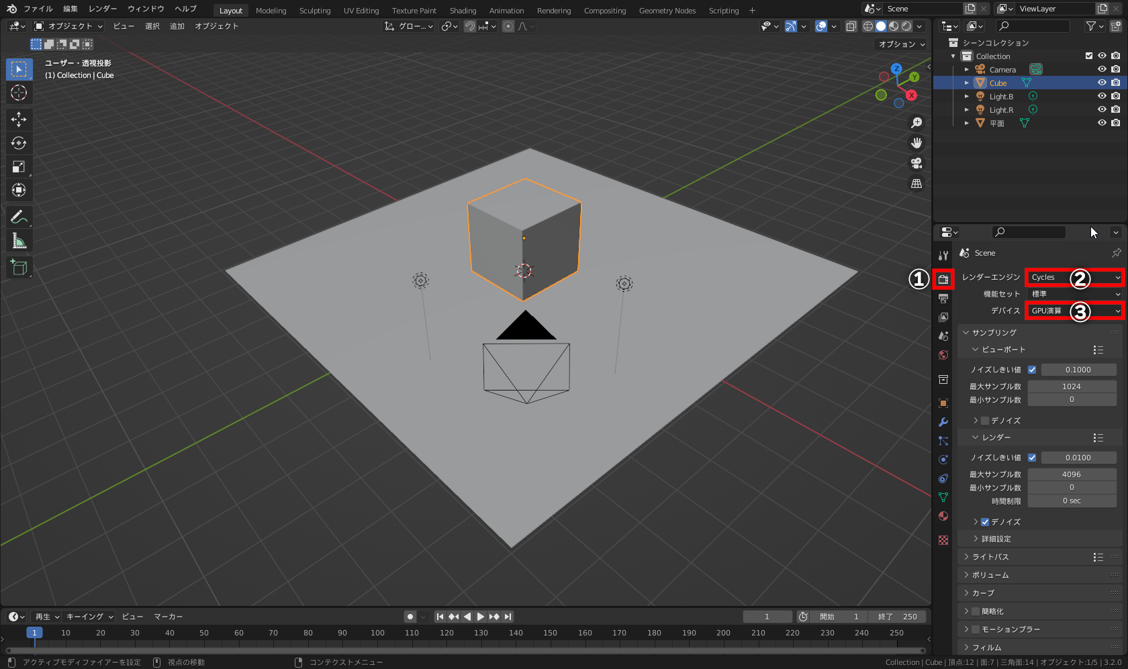
Task: Switch to the UV Editing workspace tab
Action: click(x=361, y=11)
